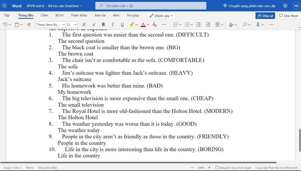Zoom in with the plus icon
The height and width of the screenshot is (171, 301).
click(x=209, y=168)
